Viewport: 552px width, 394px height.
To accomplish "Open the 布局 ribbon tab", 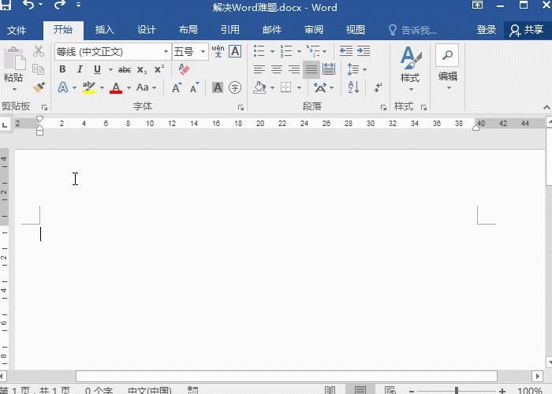I will [x=188, y=30].
